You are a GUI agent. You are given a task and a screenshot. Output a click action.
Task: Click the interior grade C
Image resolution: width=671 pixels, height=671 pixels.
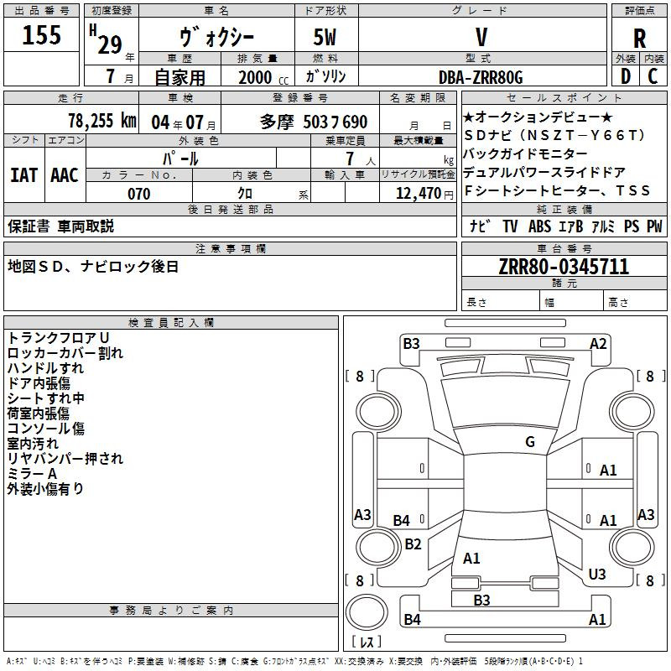point(653,76)
